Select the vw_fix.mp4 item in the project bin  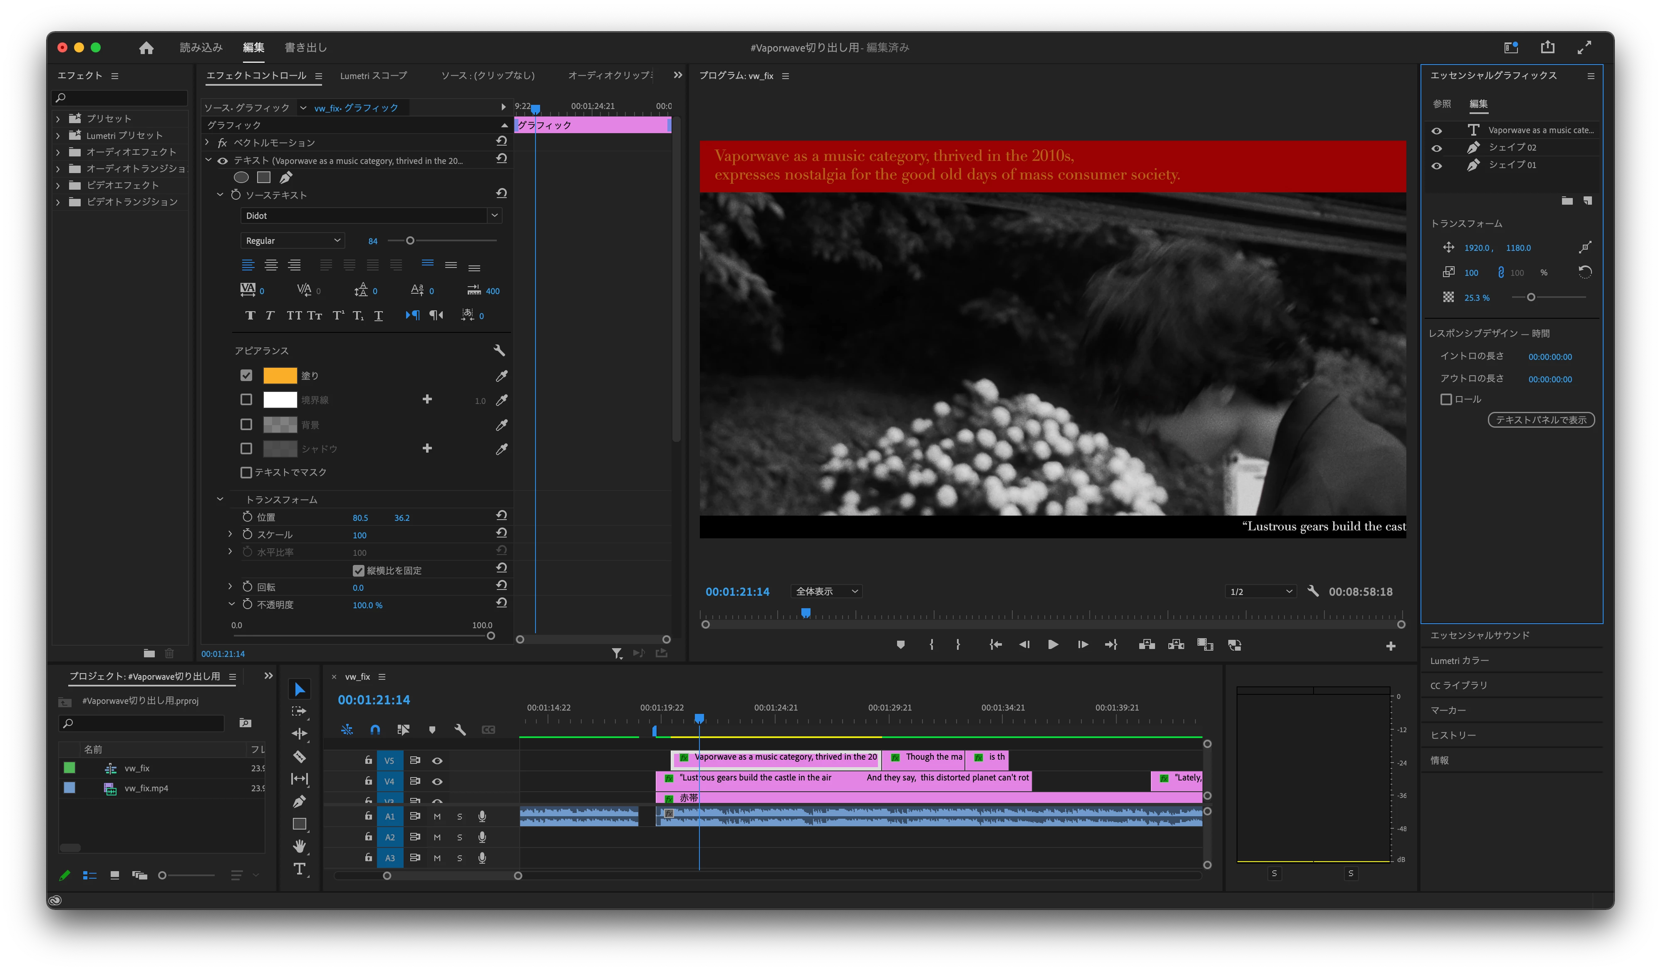(x=146, y=788)
